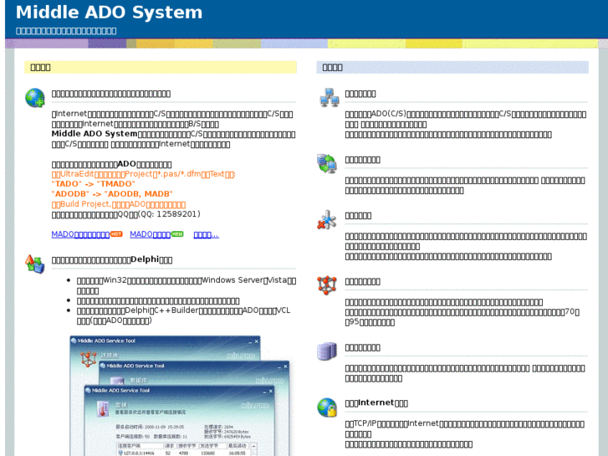Click the orange Build Project line
Viewport: 608px width, 456px height.
pyautogui.click(x=119, y=204)
